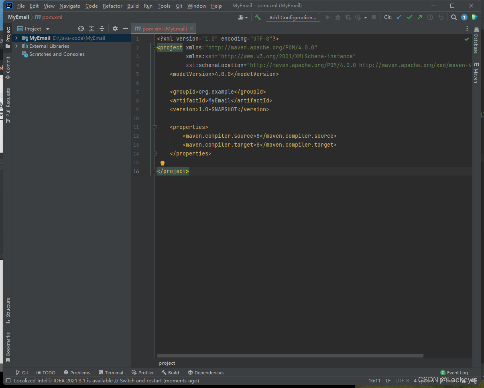Select the pom.xml (MyEmail) editor tab
Screen dimensions: 484x388
coord(165,29)
